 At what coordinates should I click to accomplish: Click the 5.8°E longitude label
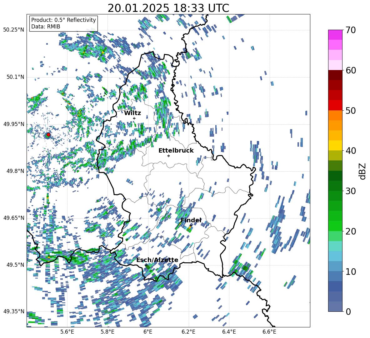[107, 332]
